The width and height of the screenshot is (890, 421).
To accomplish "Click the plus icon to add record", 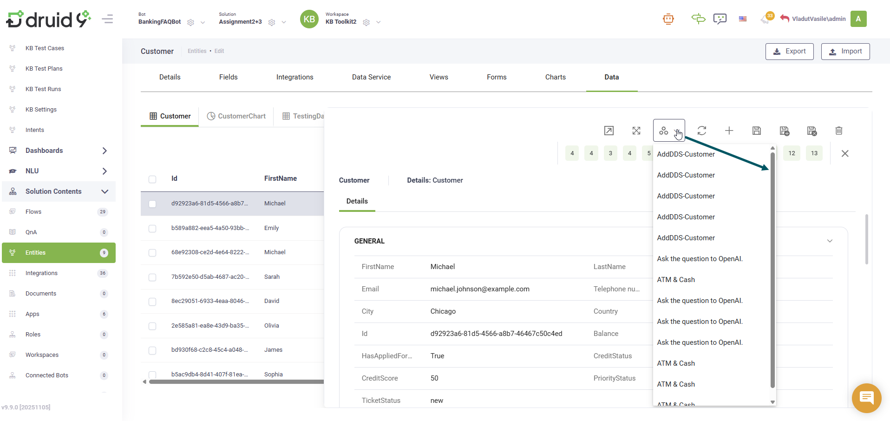I will 729,131.
